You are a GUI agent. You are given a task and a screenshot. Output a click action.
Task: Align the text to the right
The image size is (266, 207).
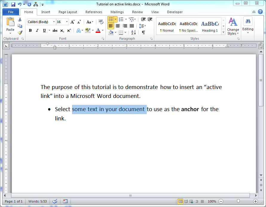tap(125, 26)
